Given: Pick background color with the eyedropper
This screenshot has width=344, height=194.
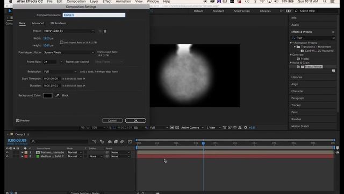Looking at the screenshot, I should pyautogui.click(x=57, y=95).
